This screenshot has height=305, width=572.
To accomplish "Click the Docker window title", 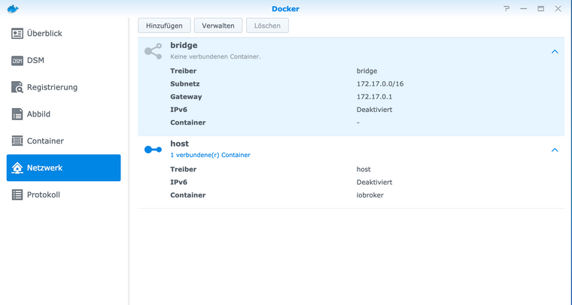I will pyautogui.click(x=286, y=9).
